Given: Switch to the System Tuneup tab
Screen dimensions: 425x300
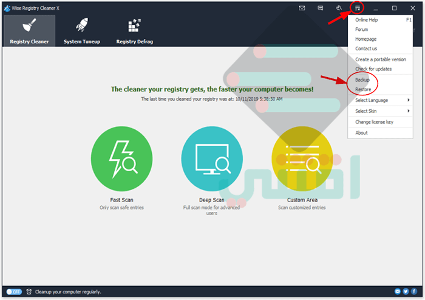Looking at the screenshot, I should pyautogui.click(x=82, y=30).
